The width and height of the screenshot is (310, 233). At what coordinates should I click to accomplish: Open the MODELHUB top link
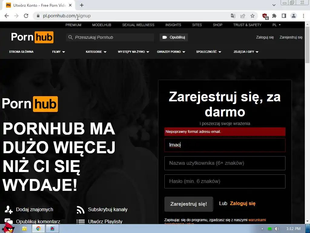tap(102, 25)
